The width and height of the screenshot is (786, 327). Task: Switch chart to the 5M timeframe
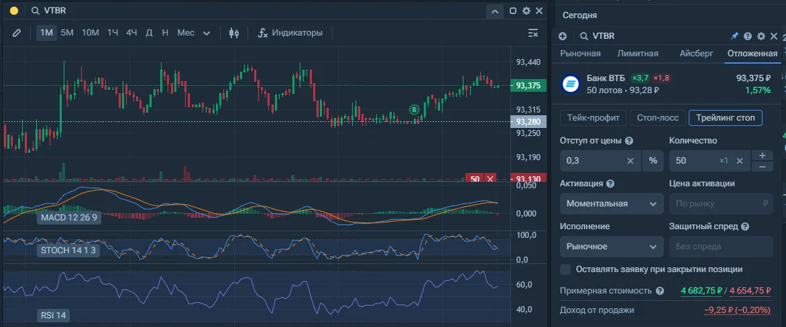click(67, 33)
